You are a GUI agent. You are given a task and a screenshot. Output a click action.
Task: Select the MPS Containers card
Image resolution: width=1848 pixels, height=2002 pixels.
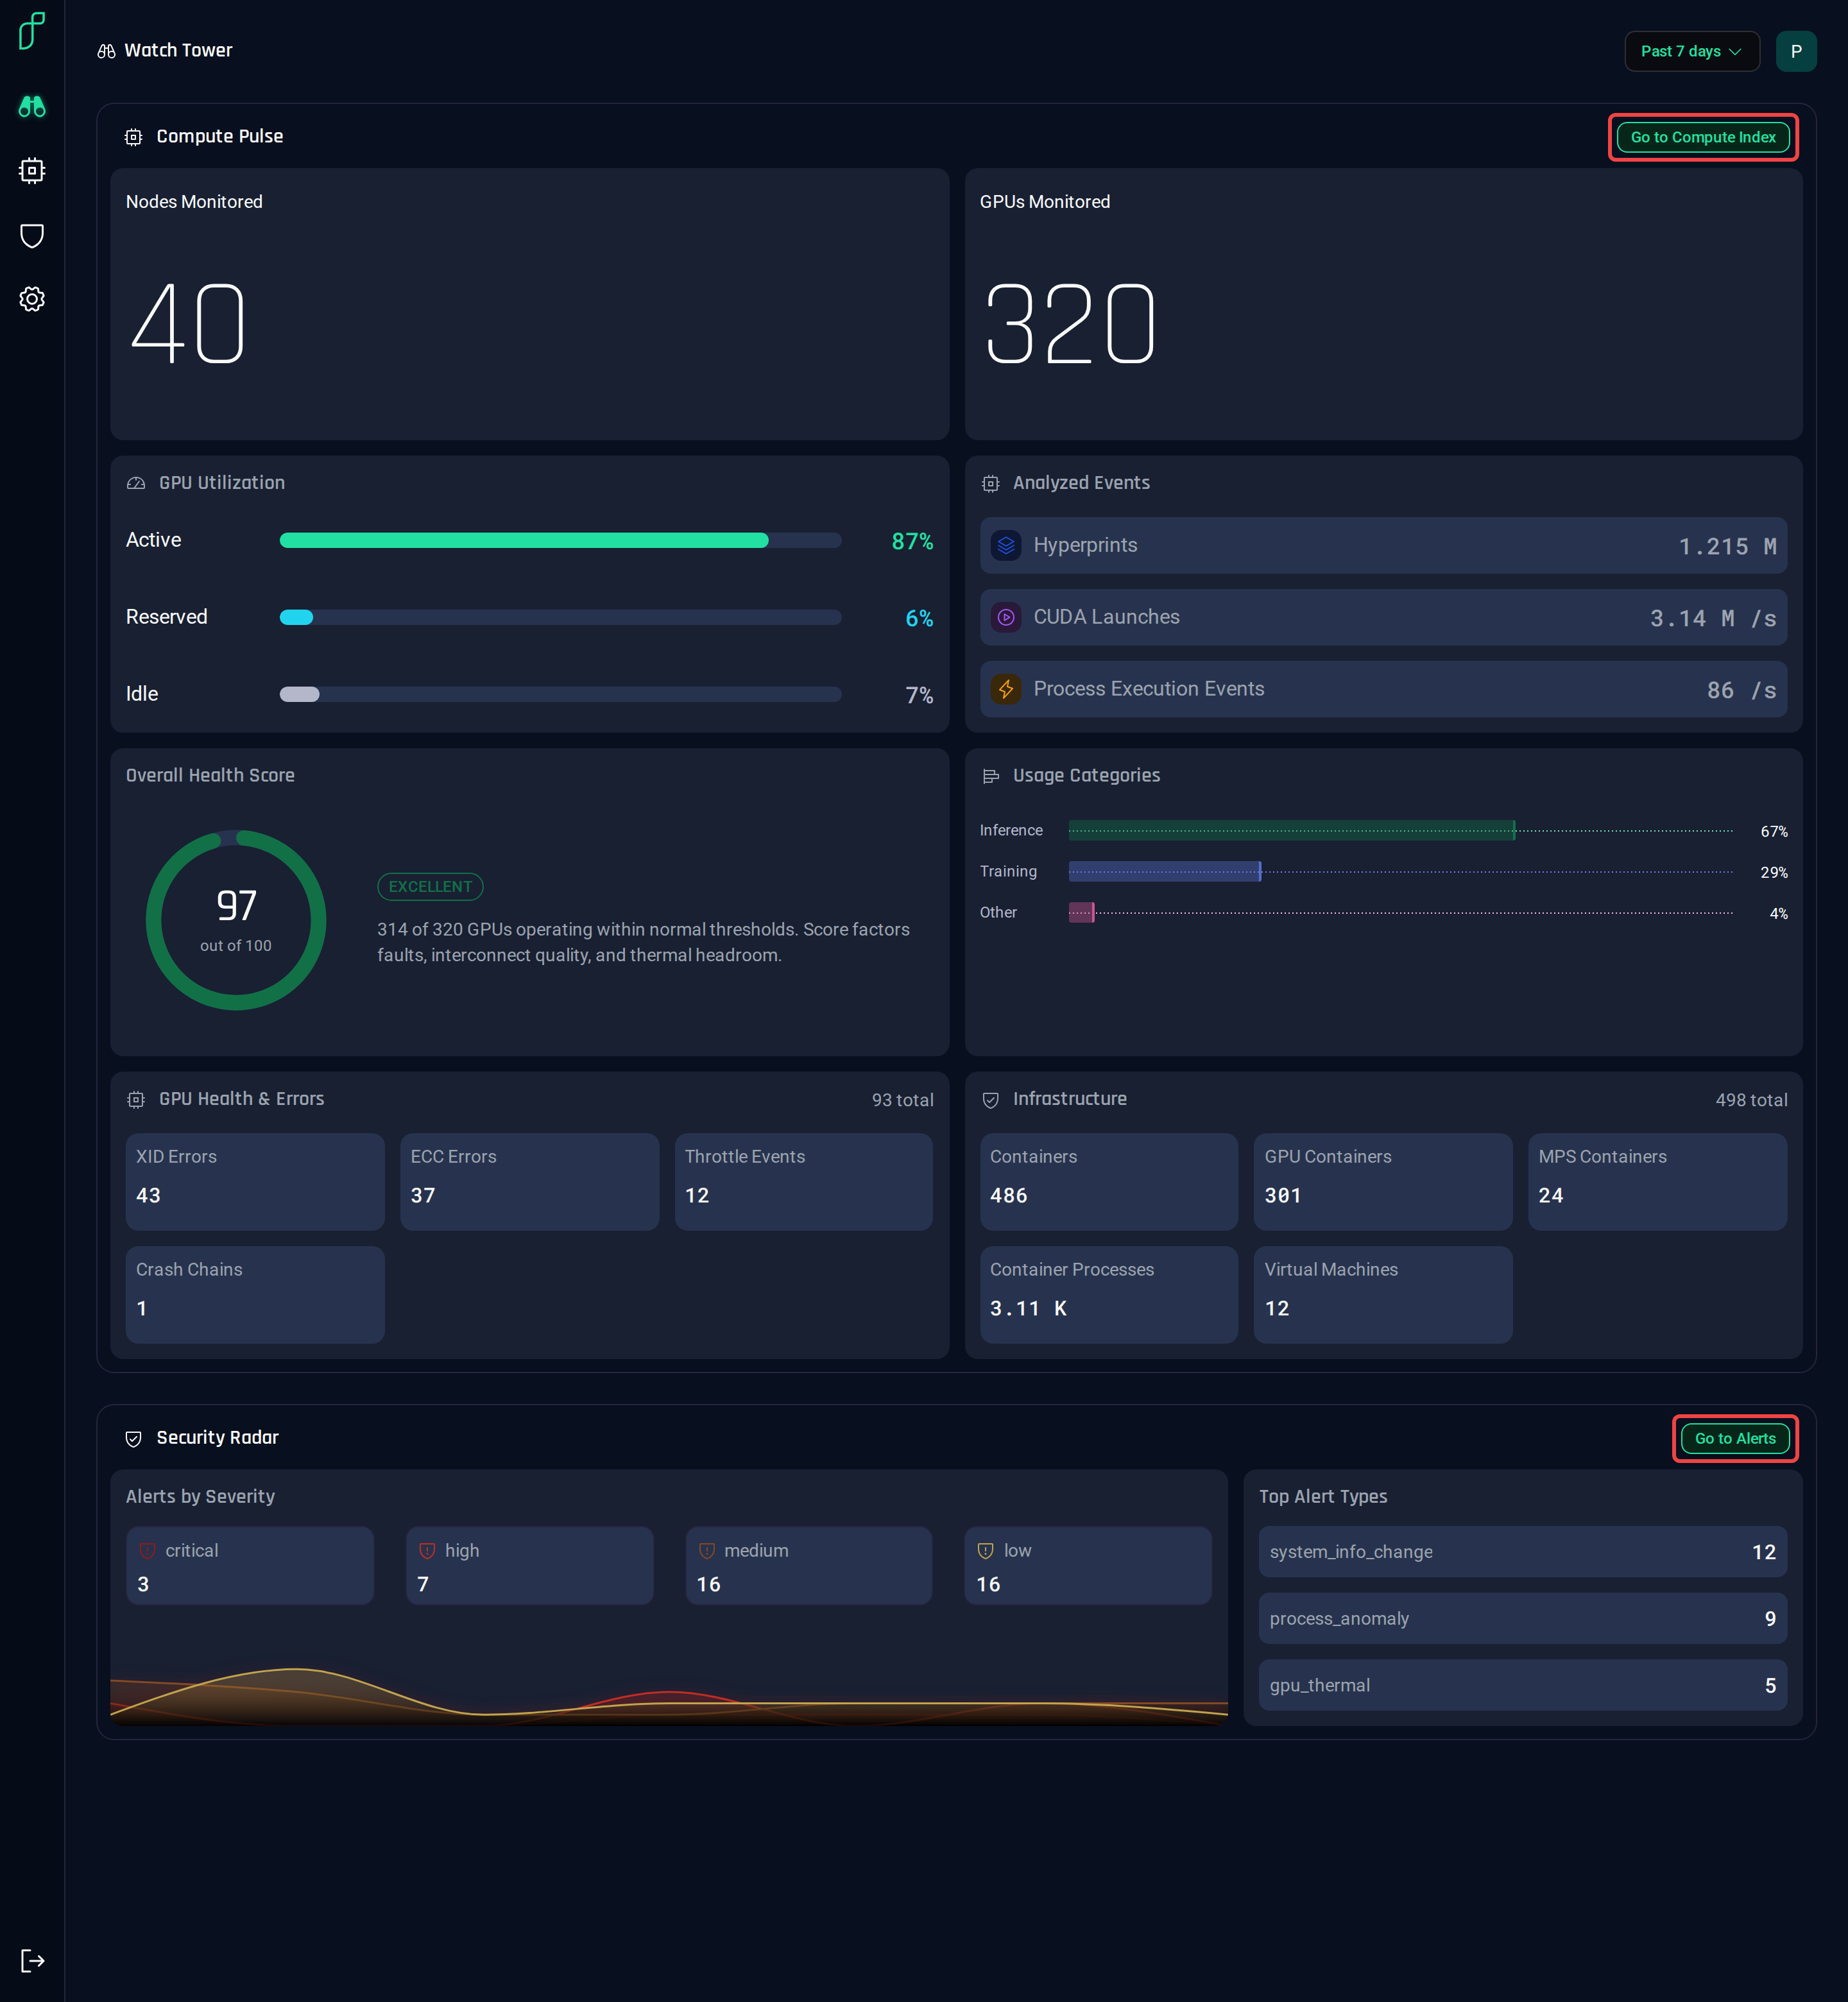[1657, 1182]
